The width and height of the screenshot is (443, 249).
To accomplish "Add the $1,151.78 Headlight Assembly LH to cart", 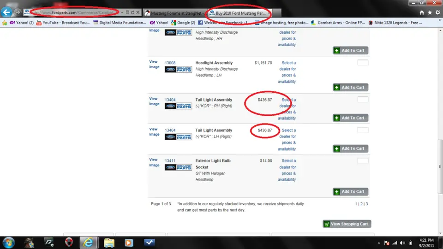I will tap(350, 88).
